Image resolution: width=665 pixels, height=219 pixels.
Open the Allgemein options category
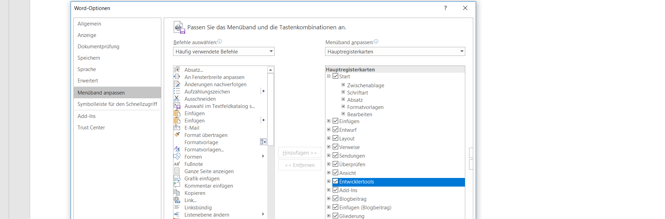pyautogui.click(x=117, y=24)
